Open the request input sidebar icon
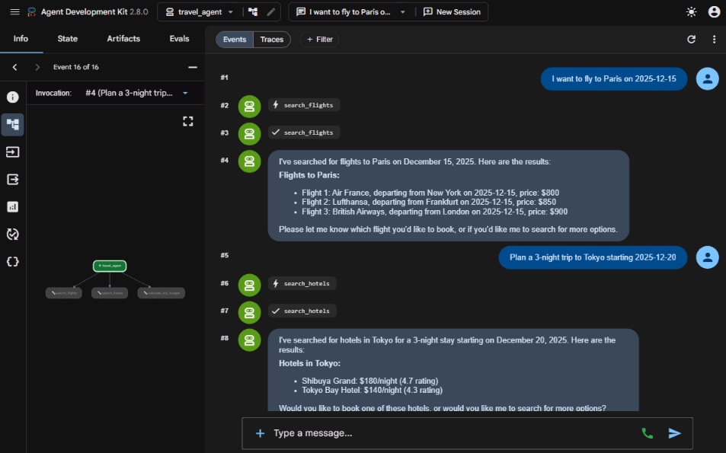 coord(12,152)
